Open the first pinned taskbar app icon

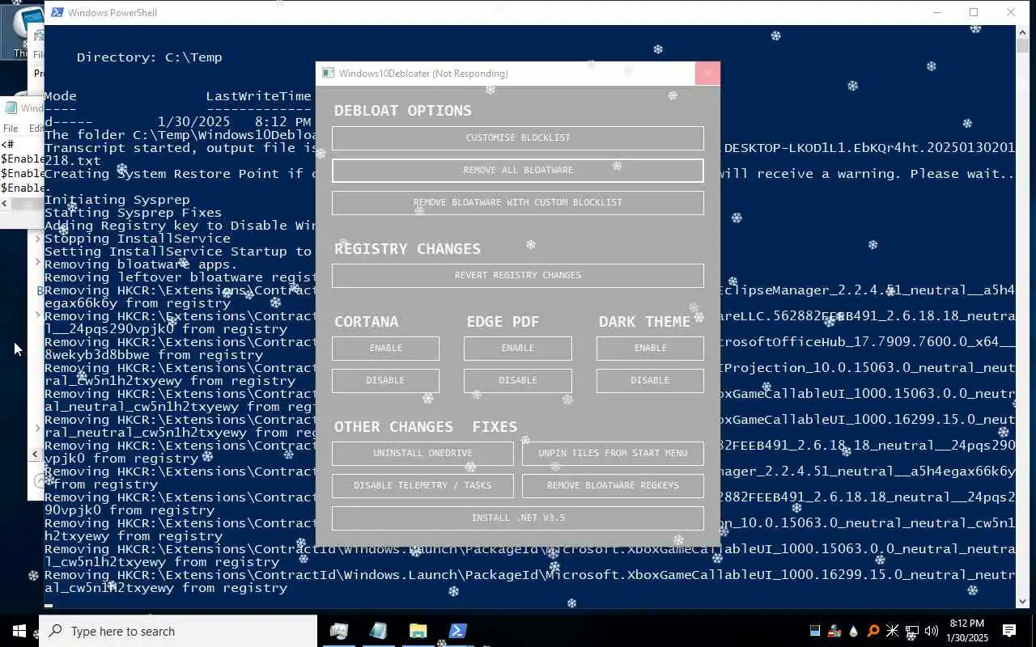(339, 631)
